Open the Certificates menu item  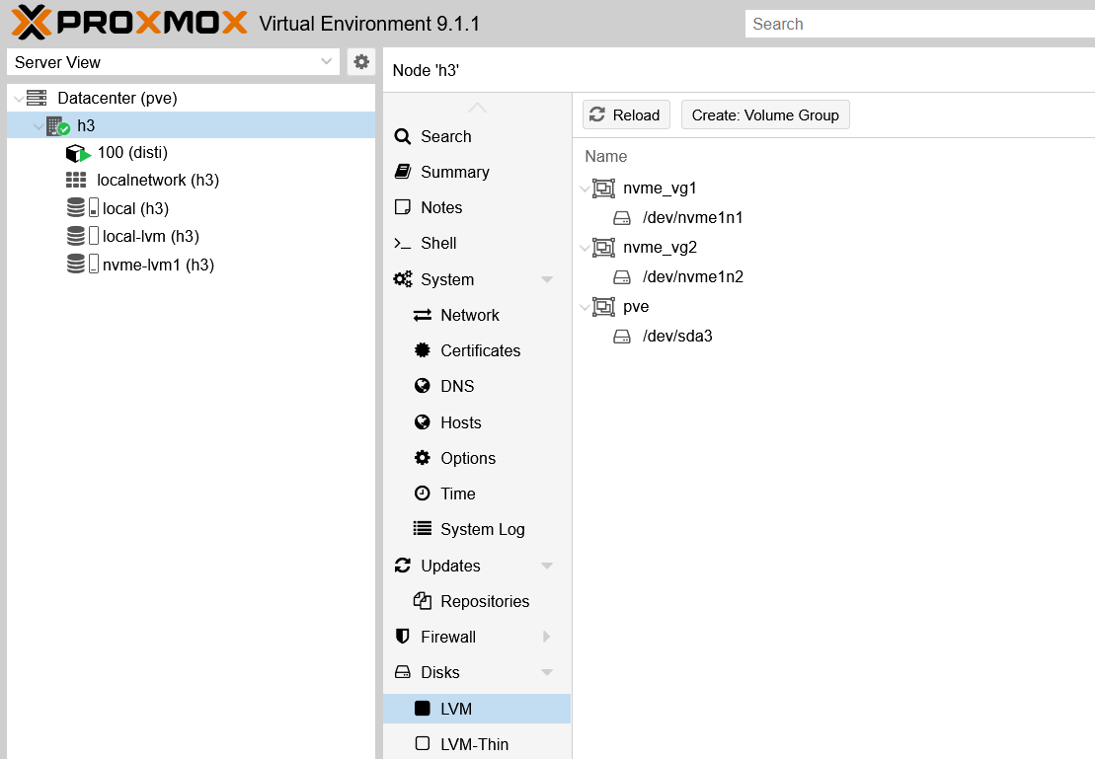[477, 350]
